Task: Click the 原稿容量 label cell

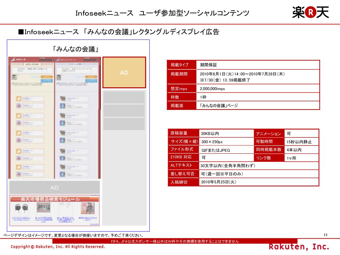Action: point(184,133)
